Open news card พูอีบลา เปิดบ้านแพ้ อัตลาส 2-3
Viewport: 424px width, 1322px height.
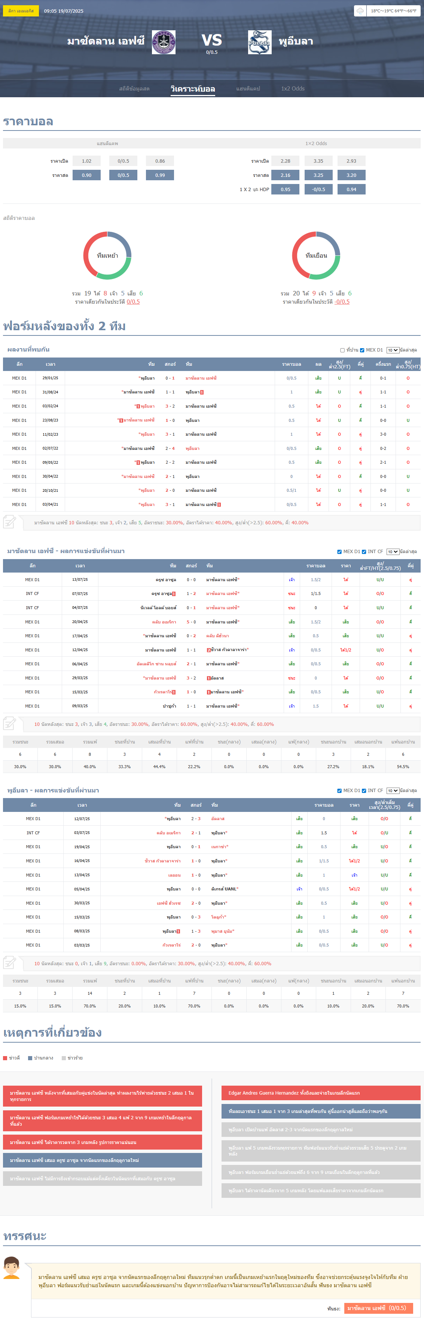coord(321,1129)
